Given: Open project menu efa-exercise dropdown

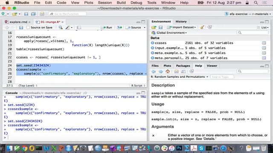Looking at the screenshot, I should [x=248, y=14].
